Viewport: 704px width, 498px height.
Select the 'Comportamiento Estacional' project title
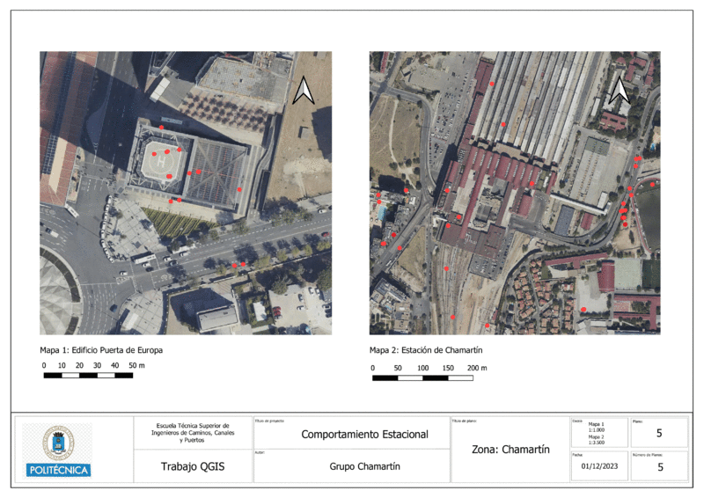tap(364, 435)
